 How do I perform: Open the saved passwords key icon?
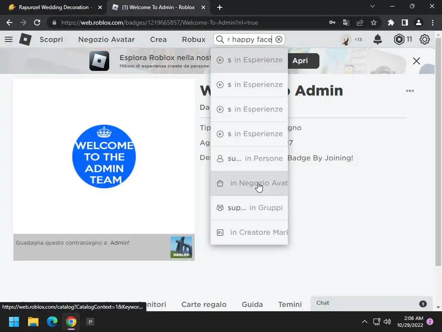[x=332, y=22]
